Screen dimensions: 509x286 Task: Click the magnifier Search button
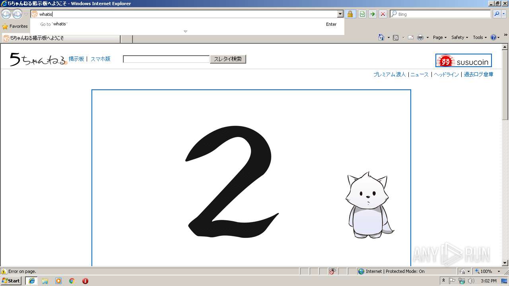[x=497, y=14]
